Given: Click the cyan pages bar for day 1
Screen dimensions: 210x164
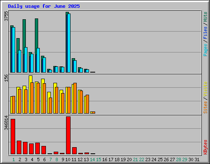Looking at the screenshot, I should tap(14, 50).
